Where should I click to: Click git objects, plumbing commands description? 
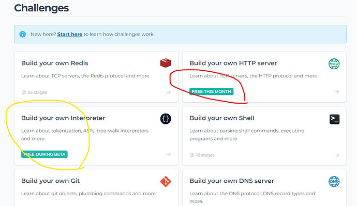click(88, 194)
